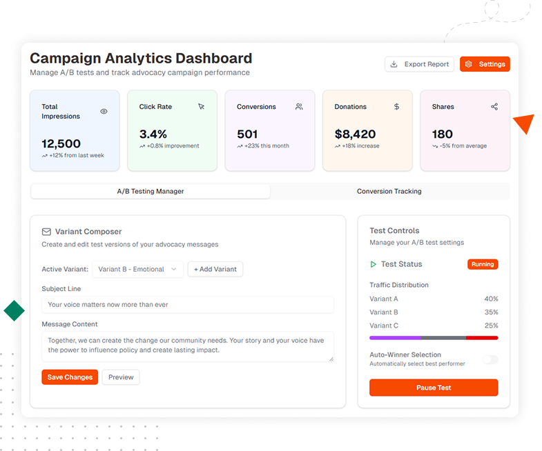
Task: Click the Running status badge
Action: [x=483, y=264]
